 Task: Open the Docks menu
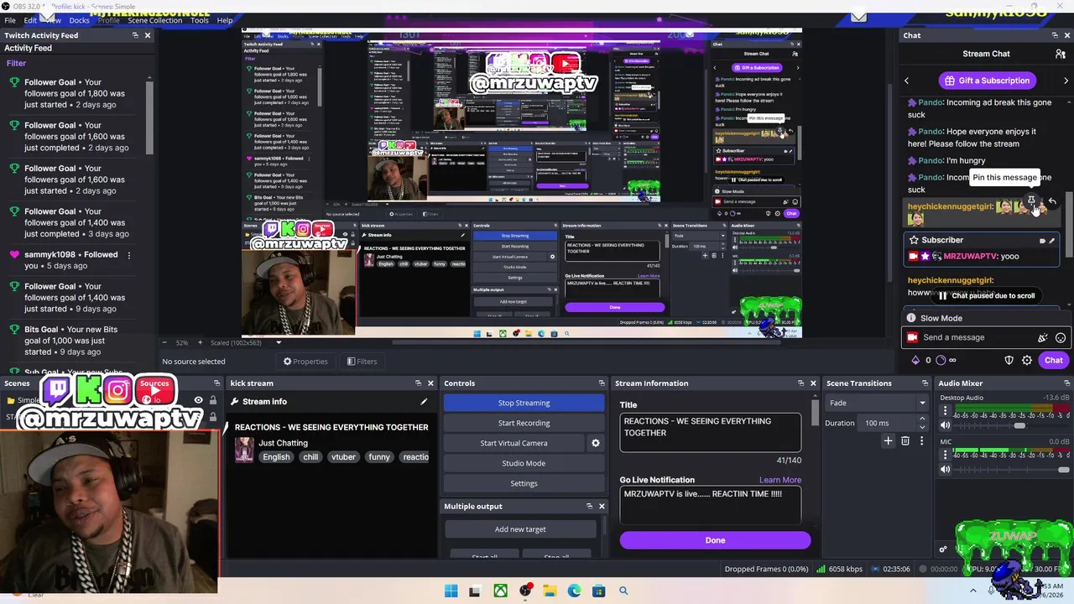click(79, 20)
